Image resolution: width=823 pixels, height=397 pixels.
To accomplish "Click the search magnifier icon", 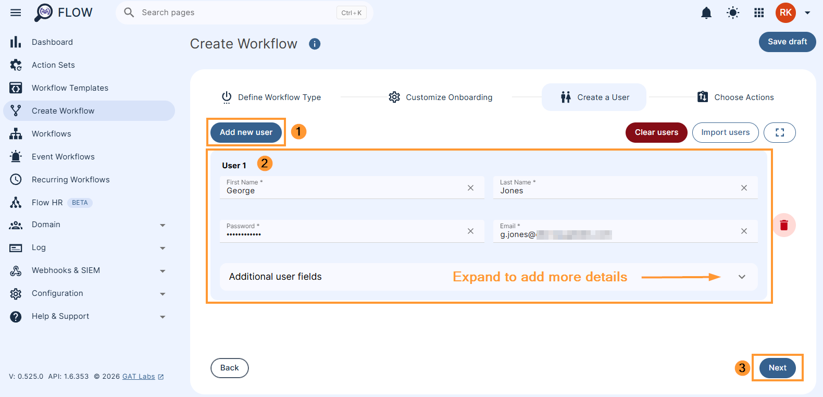I will [x=129, y=13].
